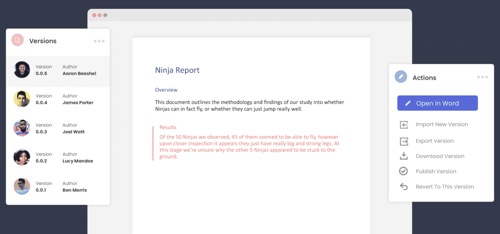
Task: Click the red highlight bar beside Results
Action: (x=153, y=141)
